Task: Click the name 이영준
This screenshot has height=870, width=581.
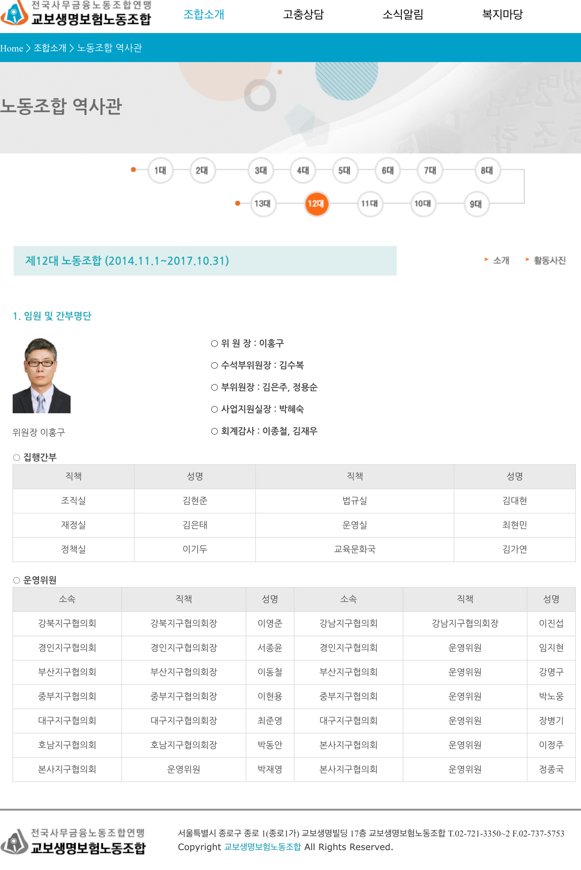Action: 270,623
